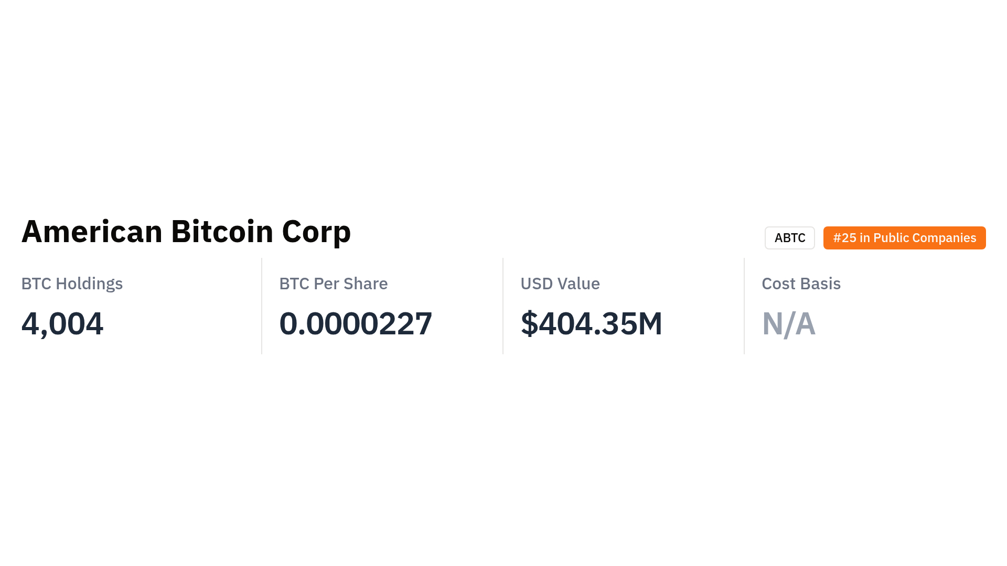Click divider between Per Share and USD Value
The image size is (1007, 566).
coord(503,306)
